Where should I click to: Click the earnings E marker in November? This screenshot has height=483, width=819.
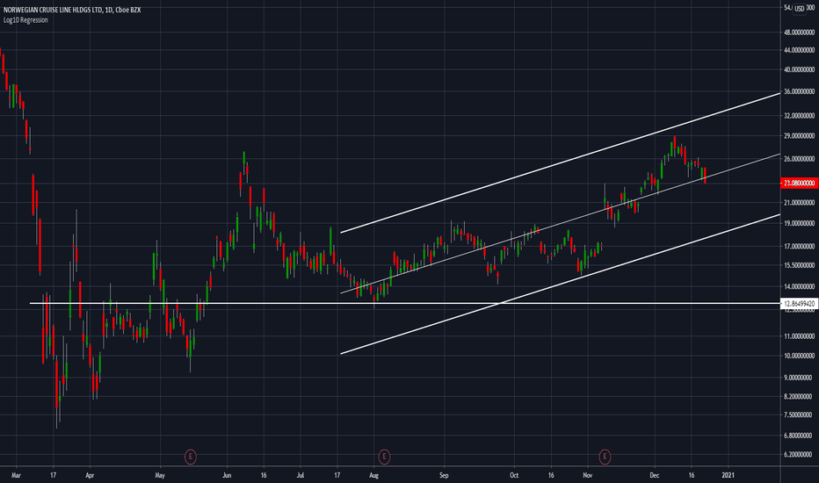coord(605,457)
